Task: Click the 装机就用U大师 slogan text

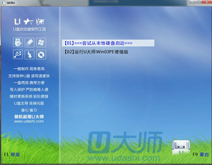Action: [29, 117]
